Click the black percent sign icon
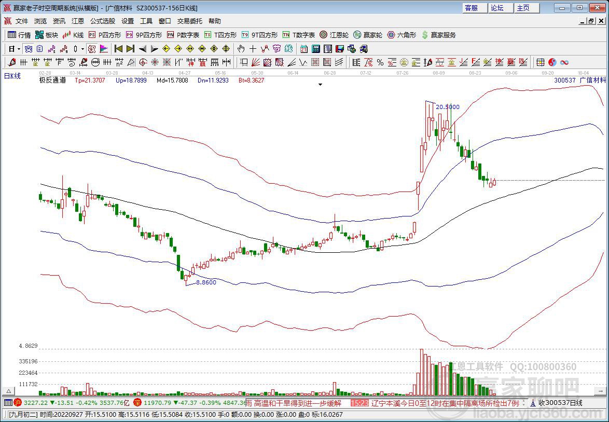The height and width of the screenshot is (422, 609). pyautogui.click(x=380, y=62)
